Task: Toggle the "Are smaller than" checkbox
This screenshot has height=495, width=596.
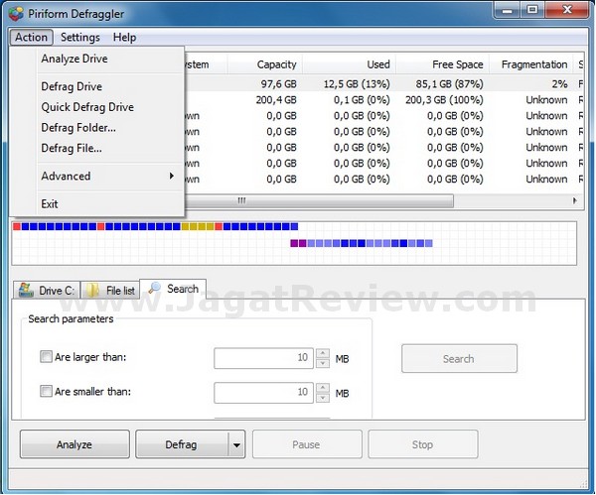Action: [46, 392]
